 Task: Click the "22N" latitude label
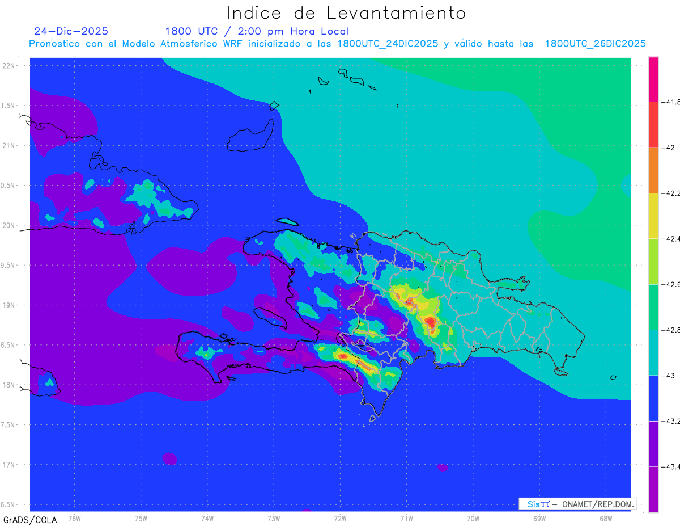pos(8,65)
